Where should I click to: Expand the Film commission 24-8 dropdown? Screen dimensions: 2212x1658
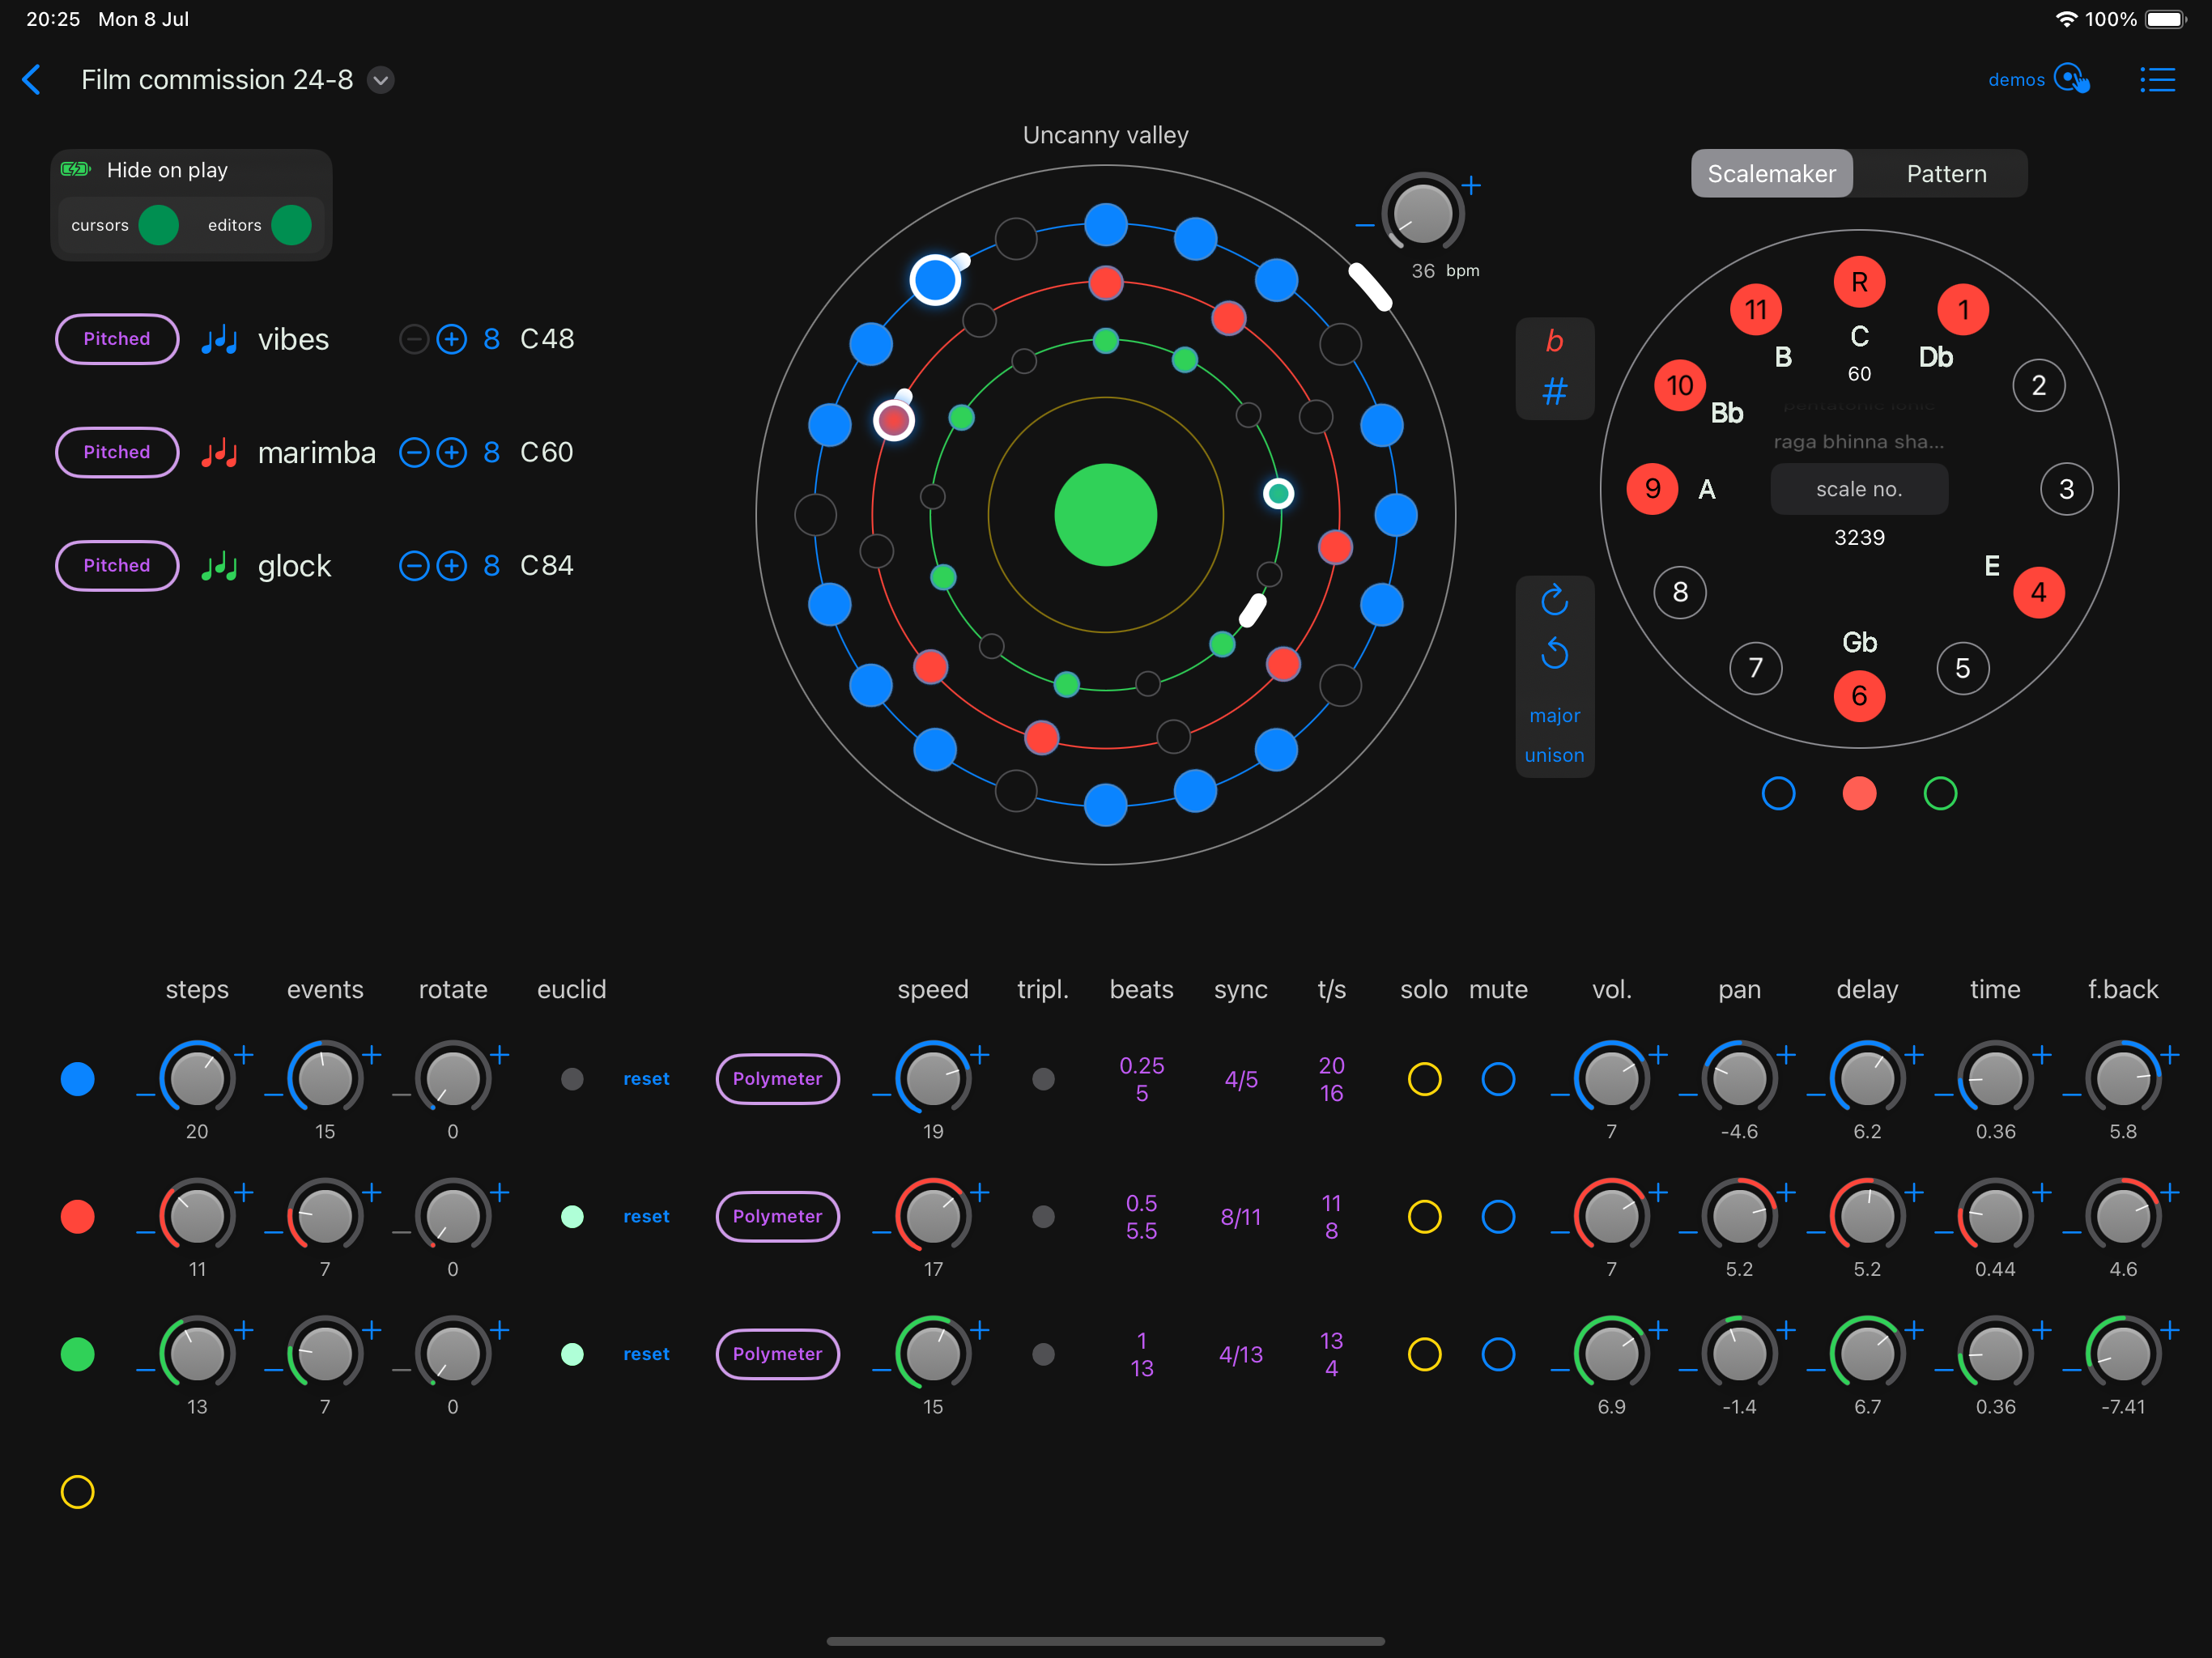[381, 80]
